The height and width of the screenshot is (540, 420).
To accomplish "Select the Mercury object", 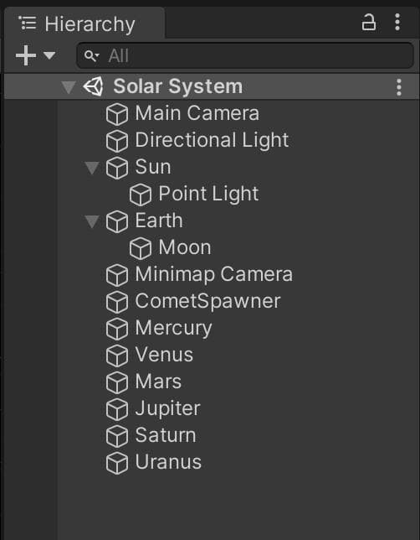I will point(173,328).
